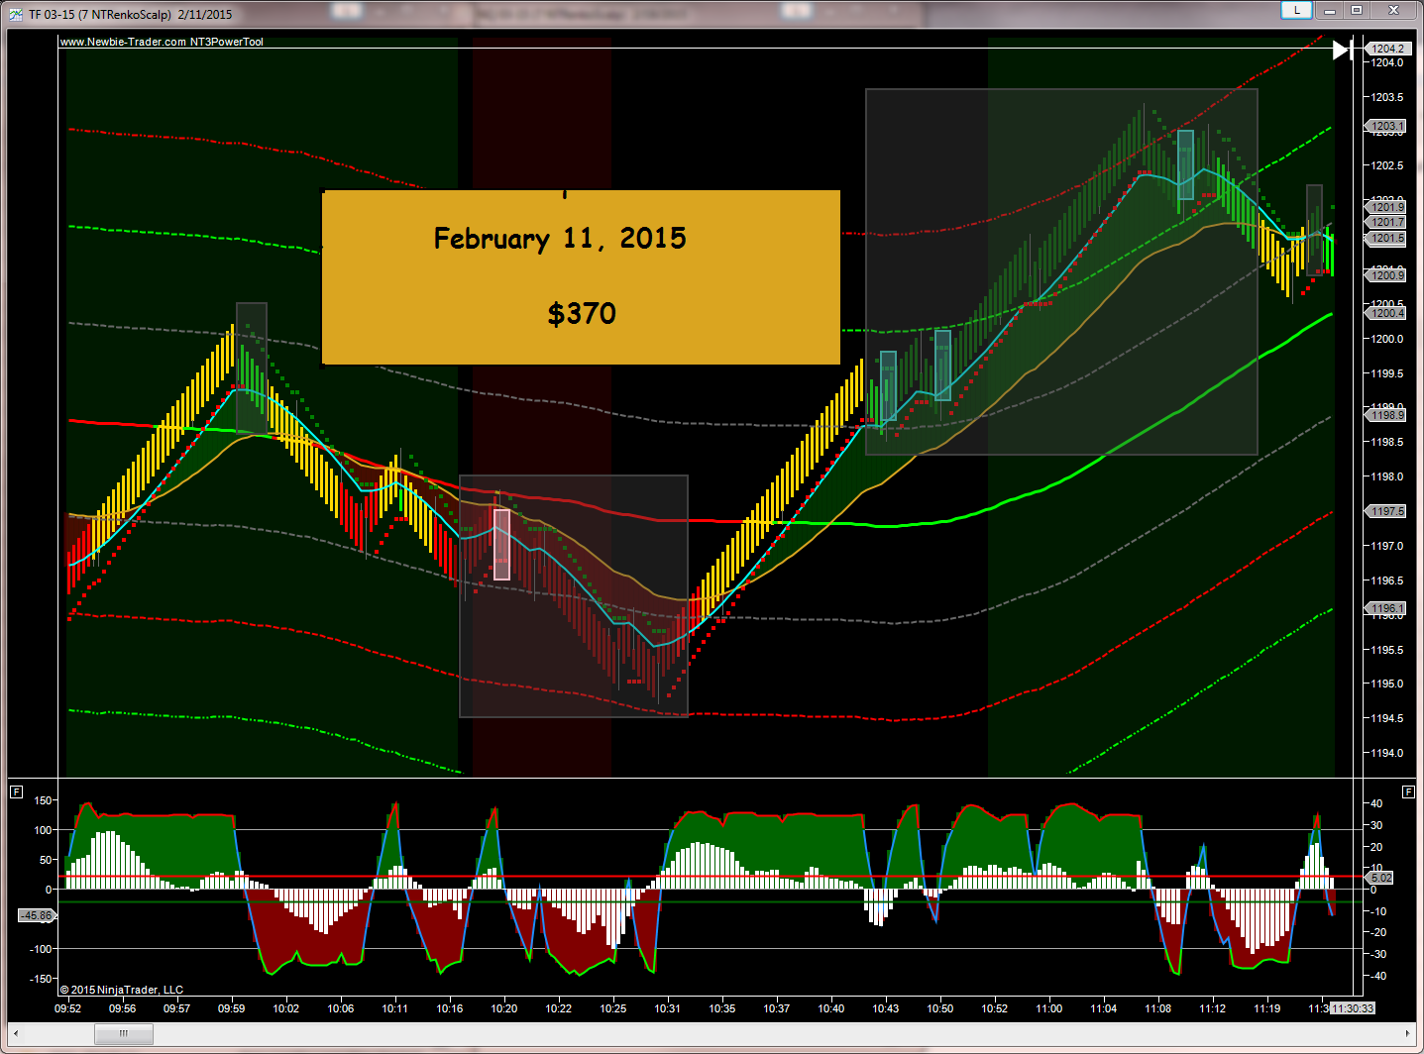The width and height of the screenshot is (1424, 1054).
Task: Select the 1201.5 price marker
Action: click(x=1385, y=238)
